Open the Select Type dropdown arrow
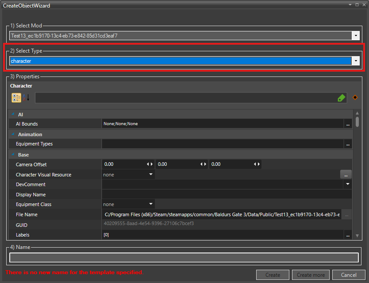 coord(356,61)
